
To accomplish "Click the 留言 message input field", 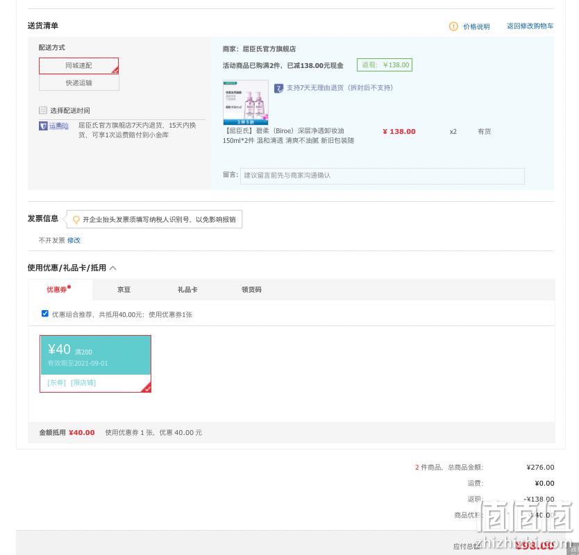I will pyautogui.click(x=383, y=176).
